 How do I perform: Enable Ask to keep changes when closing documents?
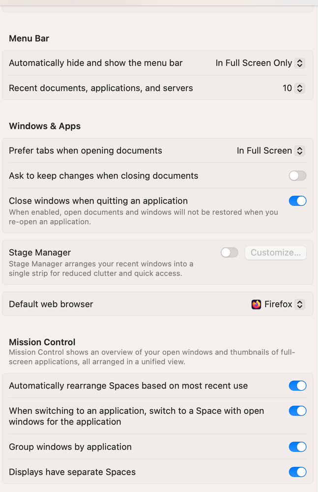[297, 176]
